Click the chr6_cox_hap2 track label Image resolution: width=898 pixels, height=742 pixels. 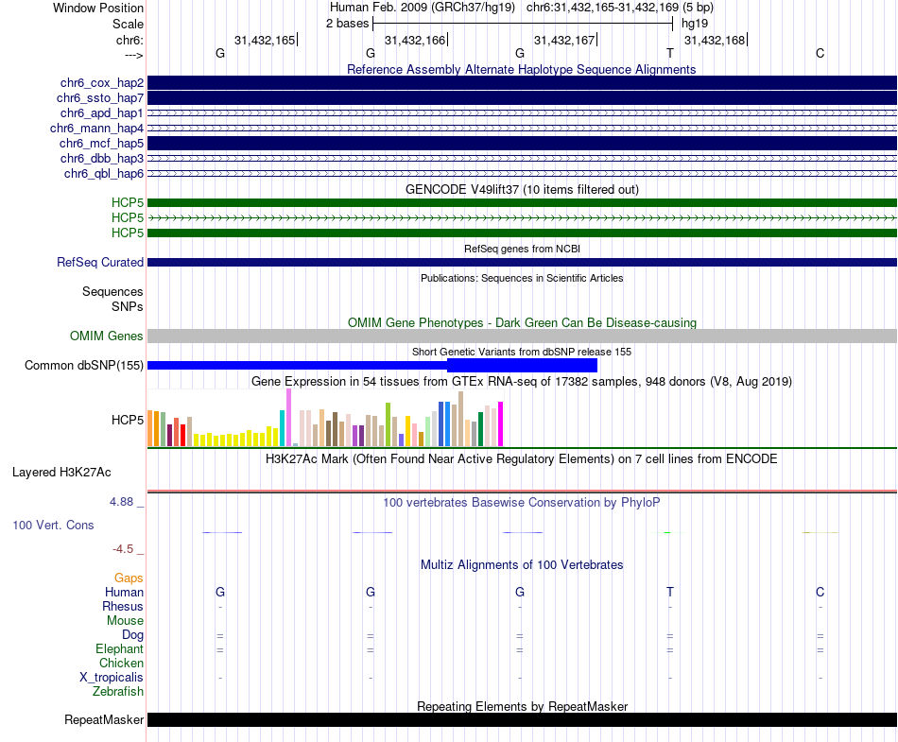coord(102,83)
